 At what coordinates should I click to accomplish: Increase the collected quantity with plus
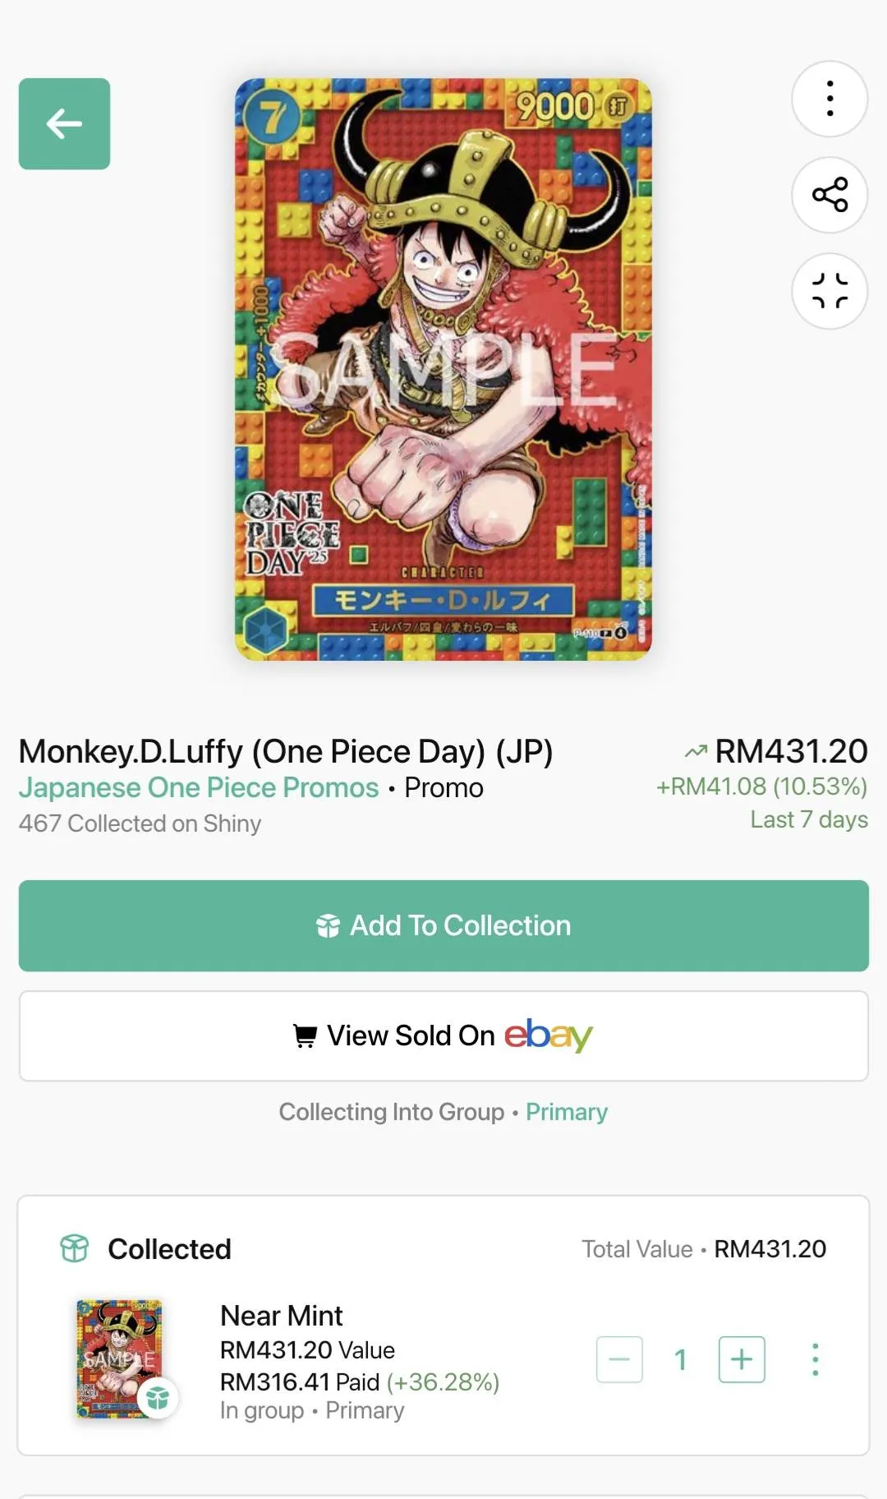pyautogui.click(x=742, y=1359)
